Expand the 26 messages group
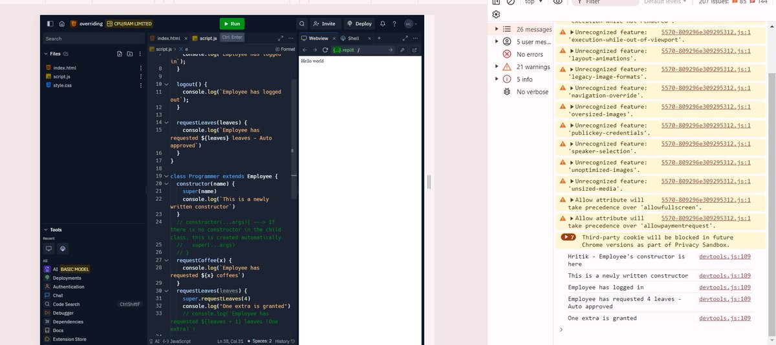 click(x=497, y=29)
